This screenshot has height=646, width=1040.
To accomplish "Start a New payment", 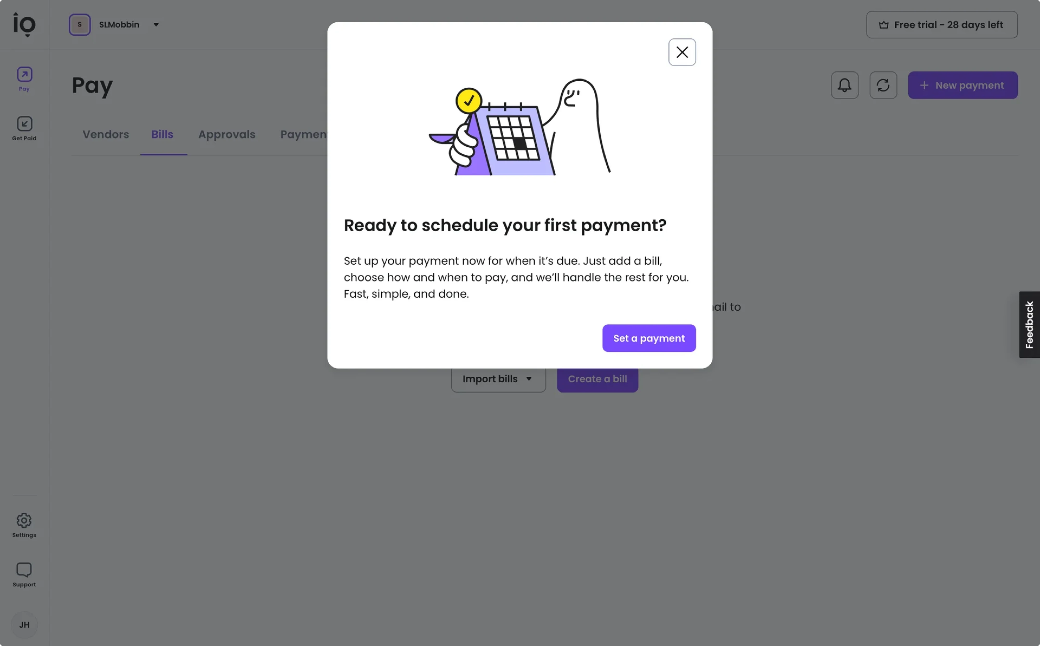I will coord(962,85).
